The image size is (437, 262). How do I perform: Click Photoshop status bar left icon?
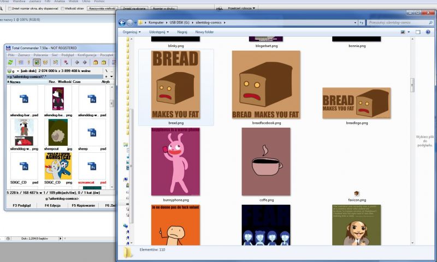[x=8, y=239]
